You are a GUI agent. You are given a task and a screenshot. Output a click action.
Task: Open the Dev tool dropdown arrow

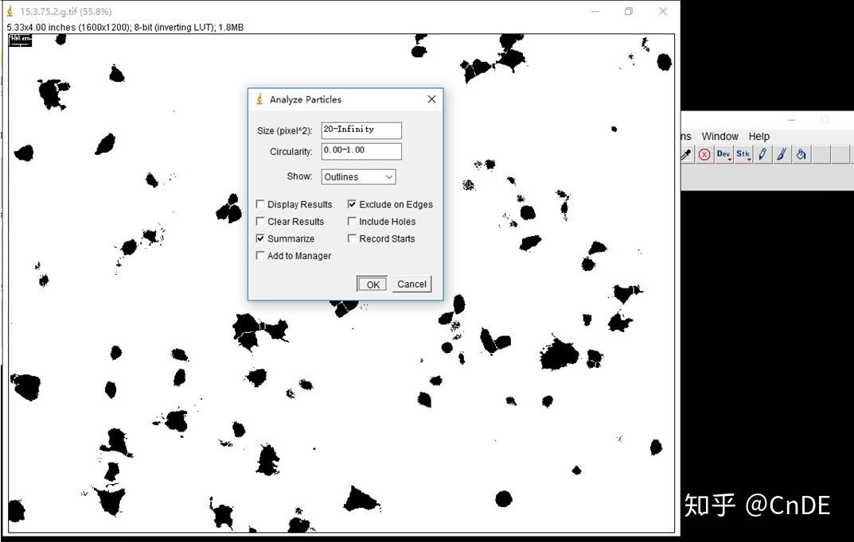pyautogui.click(x=730, y=159)
